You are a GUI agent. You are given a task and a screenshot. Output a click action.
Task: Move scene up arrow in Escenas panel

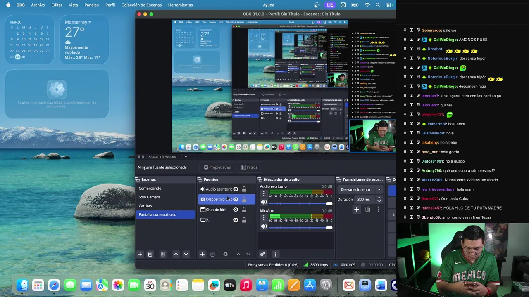click(x=176, y=254)
